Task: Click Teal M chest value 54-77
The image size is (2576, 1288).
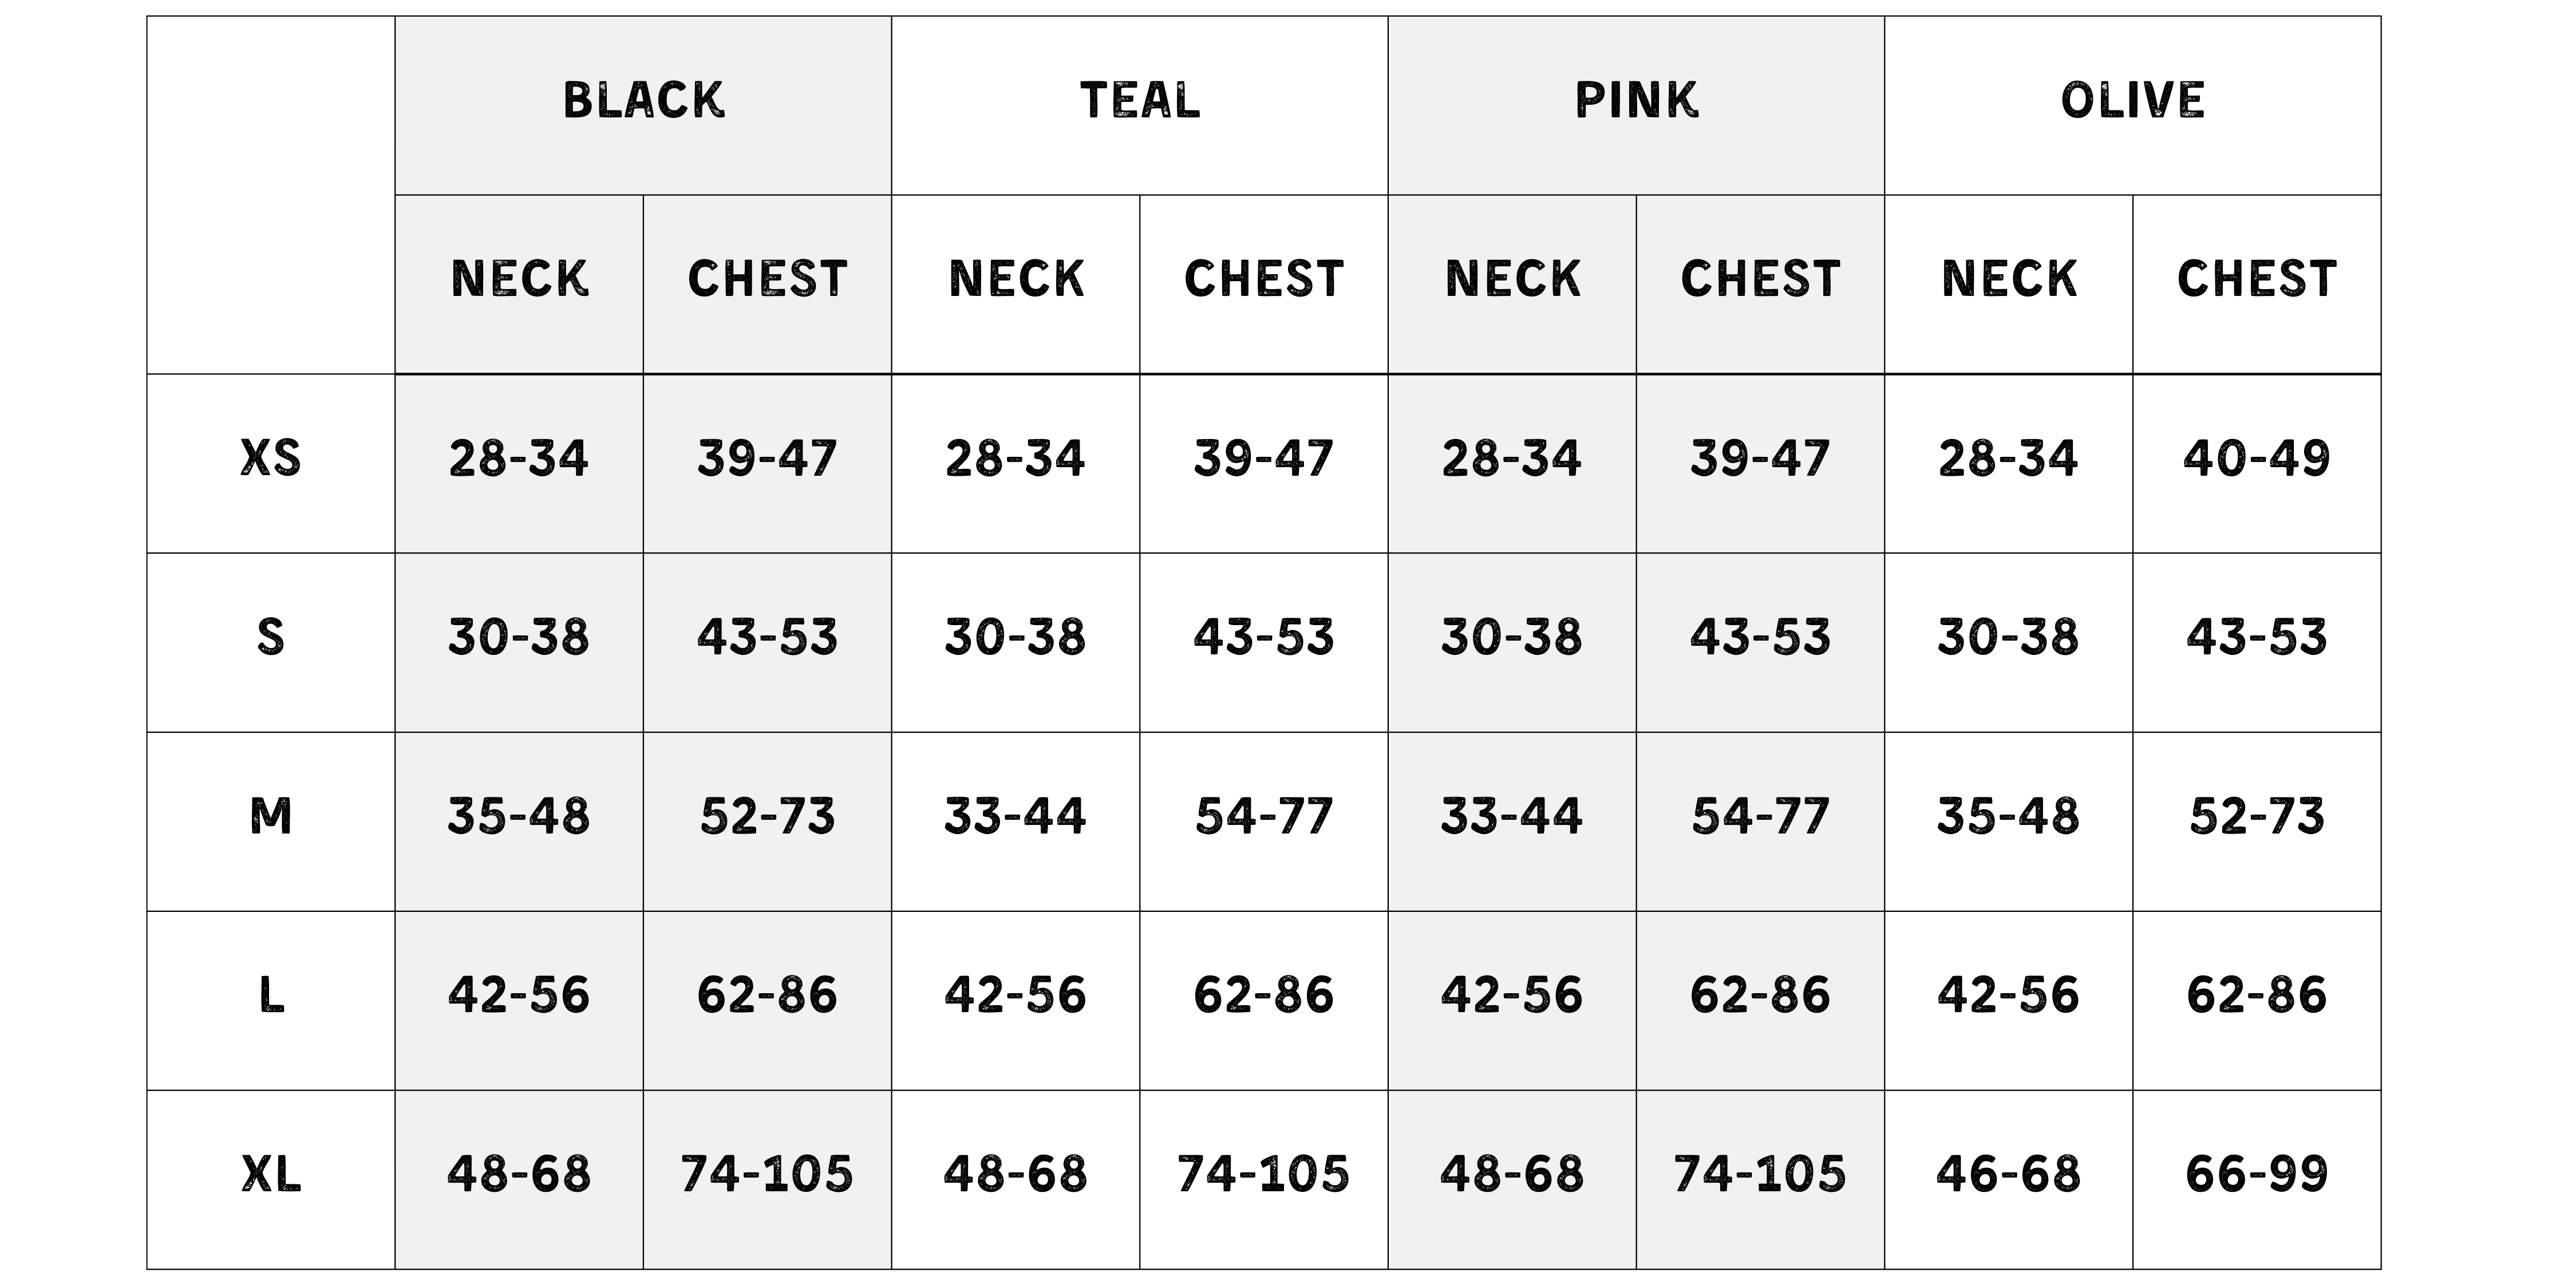Action: [x=1264, y=816]
